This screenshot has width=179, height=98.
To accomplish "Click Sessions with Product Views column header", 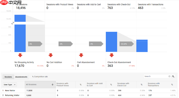I will click(63, 85).
